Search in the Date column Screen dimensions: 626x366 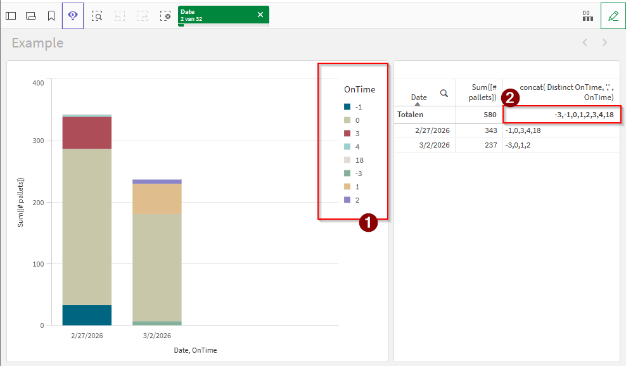coord(444,93)
